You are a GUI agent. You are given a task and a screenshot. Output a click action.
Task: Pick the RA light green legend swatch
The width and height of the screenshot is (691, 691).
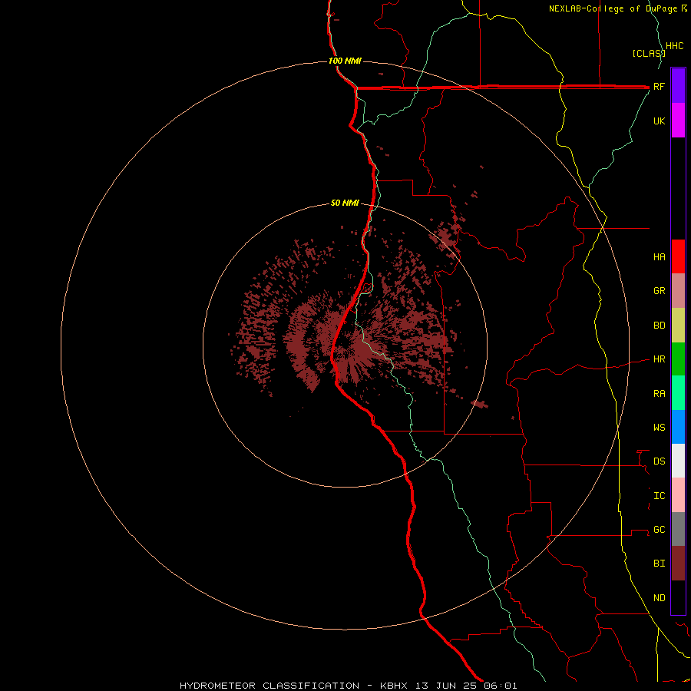[x=678, y=393]
